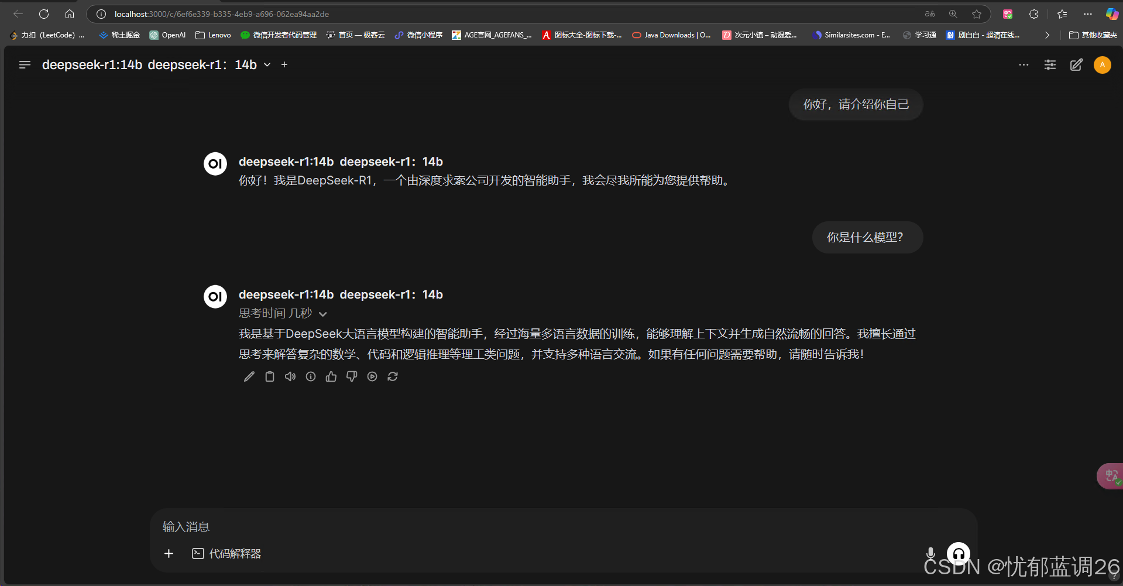Start a voice call with the headphone button
The image size is (1123, 586).
(x=959, y=553)
